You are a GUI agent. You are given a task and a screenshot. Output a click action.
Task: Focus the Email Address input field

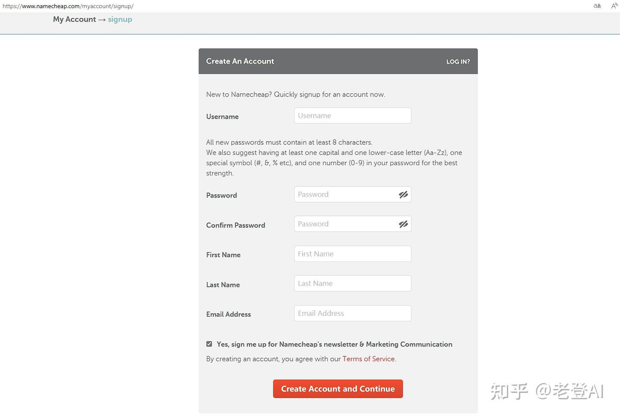[x=352, y=313]
